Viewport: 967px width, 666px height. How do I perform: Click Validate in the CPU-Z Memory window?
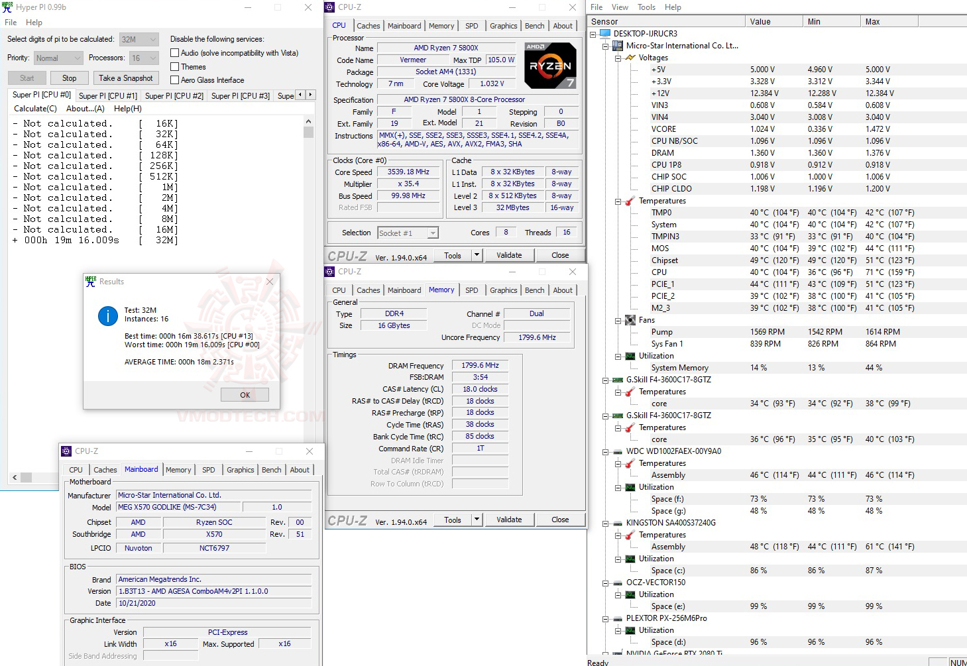click(x=509, y=520)
